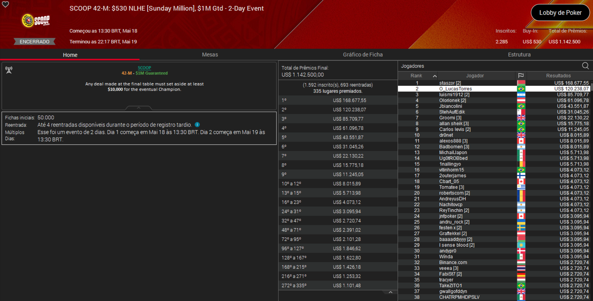593x301 pixels.
Task: Click the SCOOP logo
Action: click(36, 21)
